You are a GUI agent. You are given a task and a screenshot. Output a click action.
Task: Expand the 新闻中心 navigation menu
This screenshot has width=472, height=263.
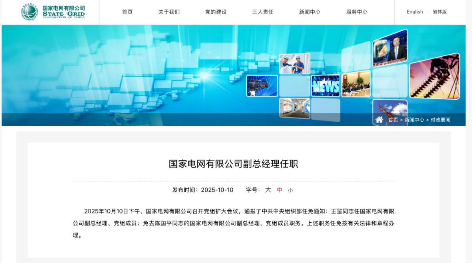pyautogui.click(x=309, y=12)
